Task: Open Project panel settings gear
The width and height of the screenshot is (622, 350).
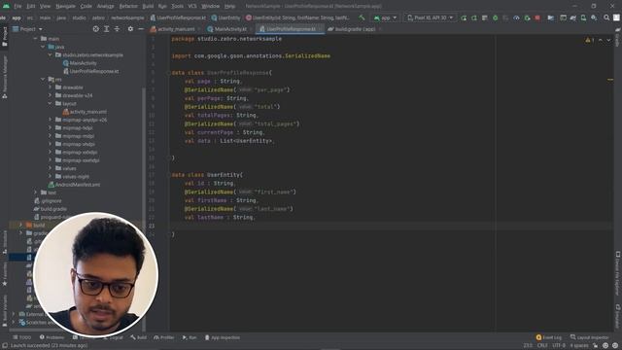Action: [x=130, y=29]
